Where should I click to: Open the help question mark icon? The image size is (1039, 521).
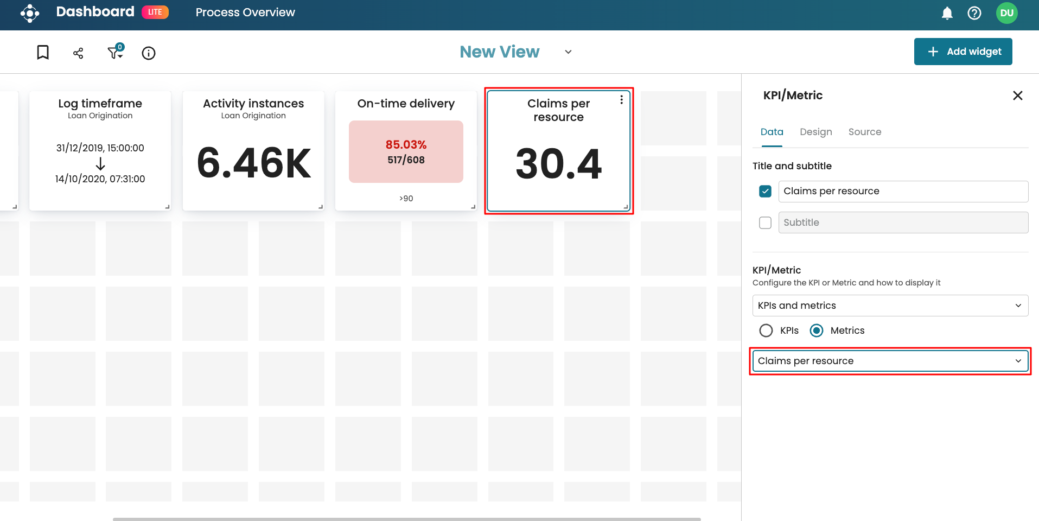click(x=974, y=13)
